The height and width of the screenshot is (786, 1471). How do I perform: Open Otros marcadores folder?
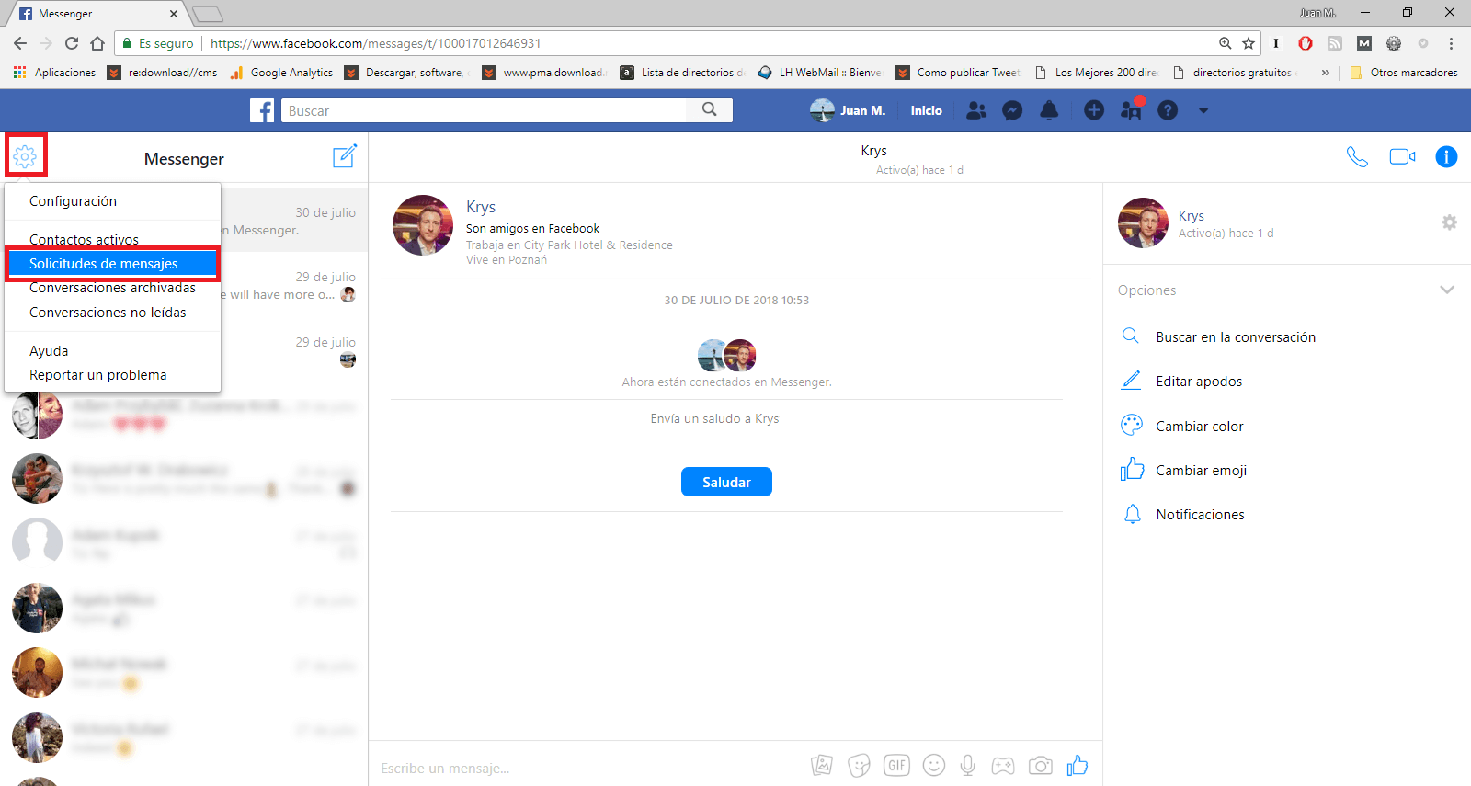point(1404,73)
